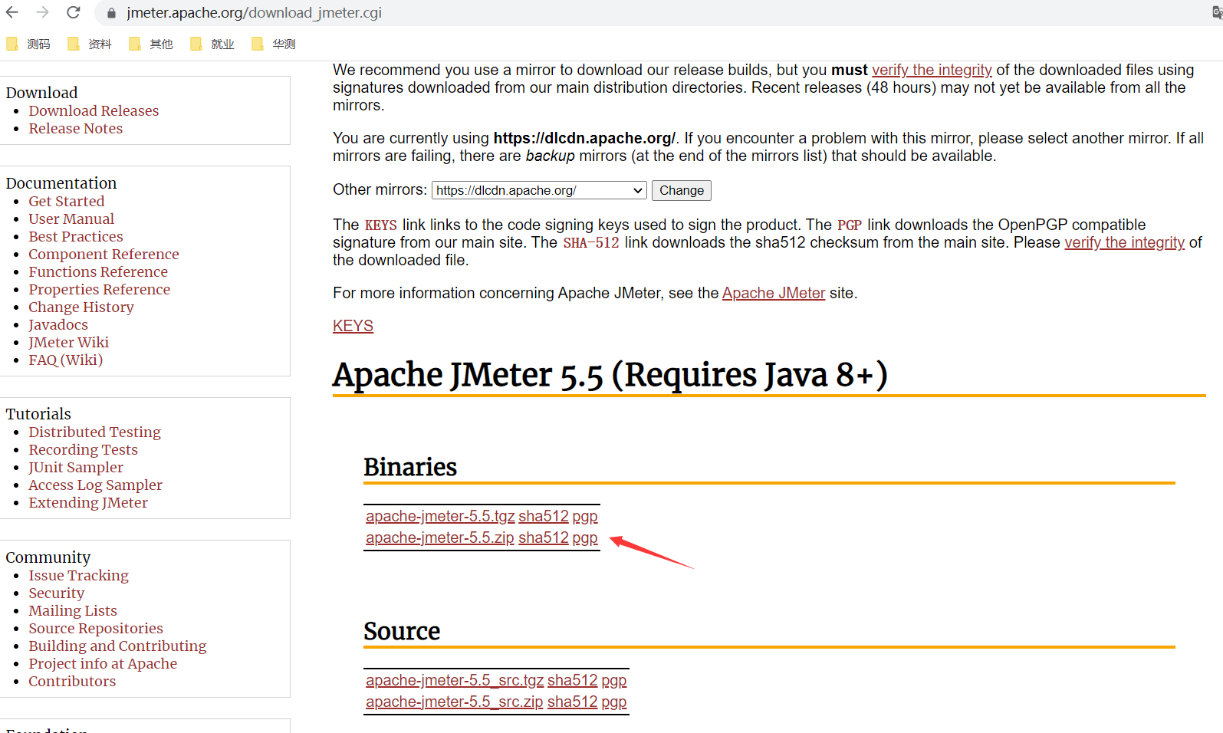Viewport: 1223px width, 733px height.
Task: Open pgp link for apache-jmeter-5.5_src.zip
Action: click(x=614, y=702)
